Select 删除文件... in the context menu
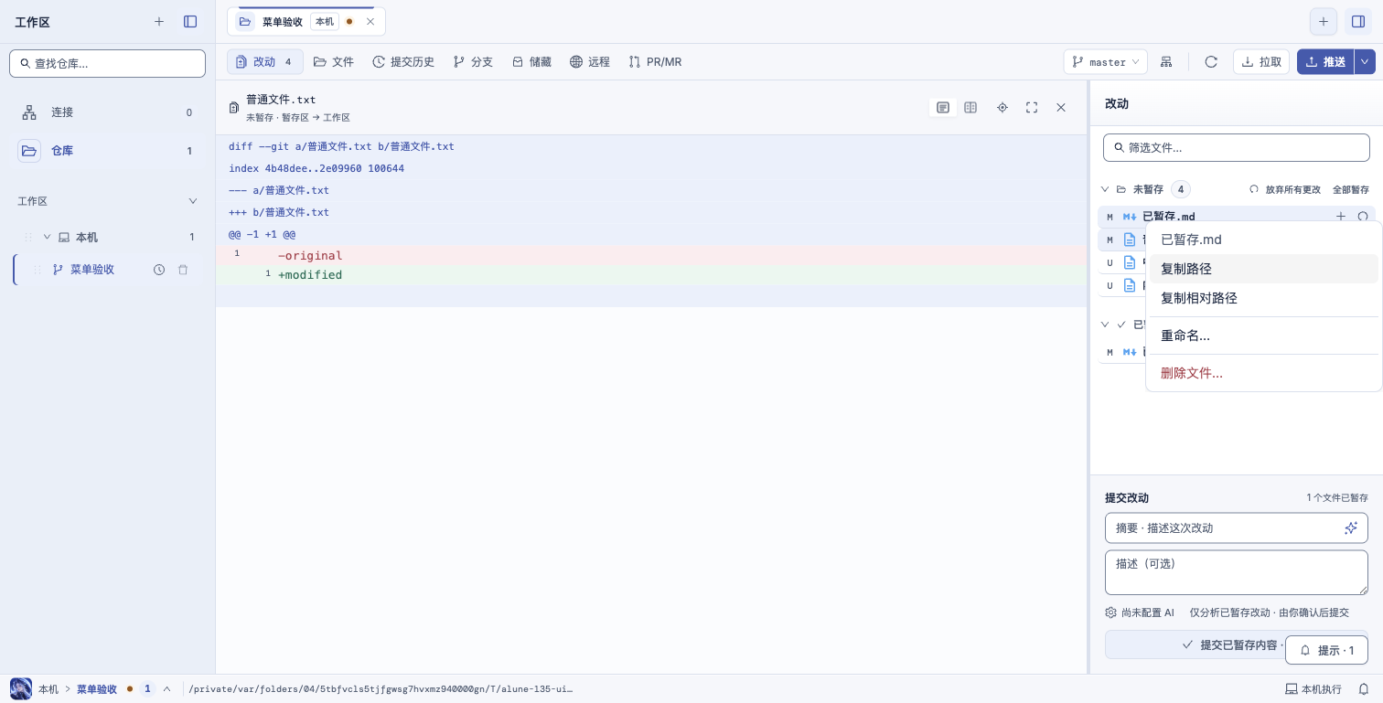 pos(1263,373)
